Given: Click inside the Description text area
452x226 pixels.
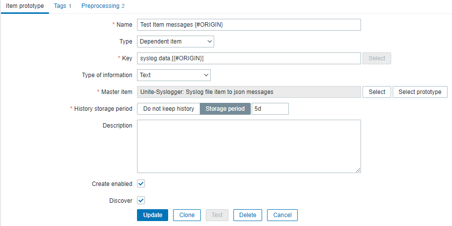Looking at the screenshot, I should click(x=249, y=146).
